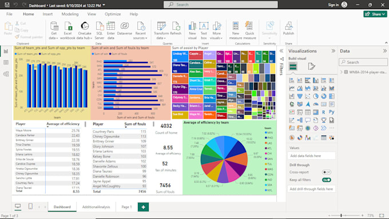This screenshot has height=219, width=389.
Task: Collapse the Visualizations pane
Action: (x=333, y=51)
